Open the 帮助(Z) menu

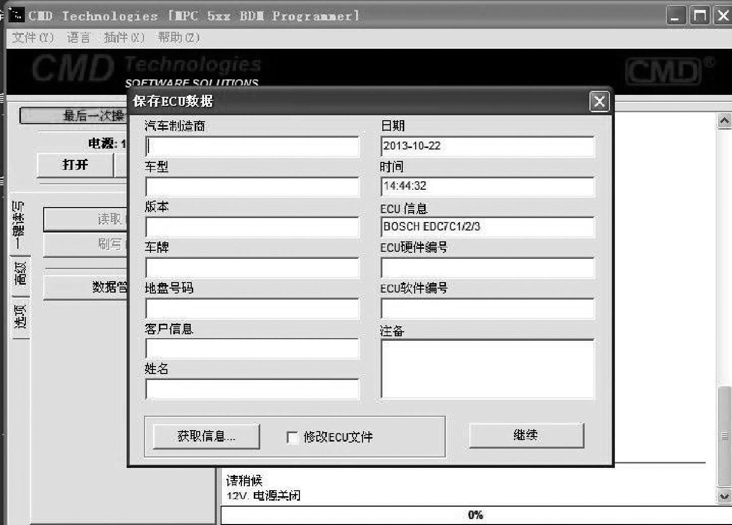click(x=179, y=38)
